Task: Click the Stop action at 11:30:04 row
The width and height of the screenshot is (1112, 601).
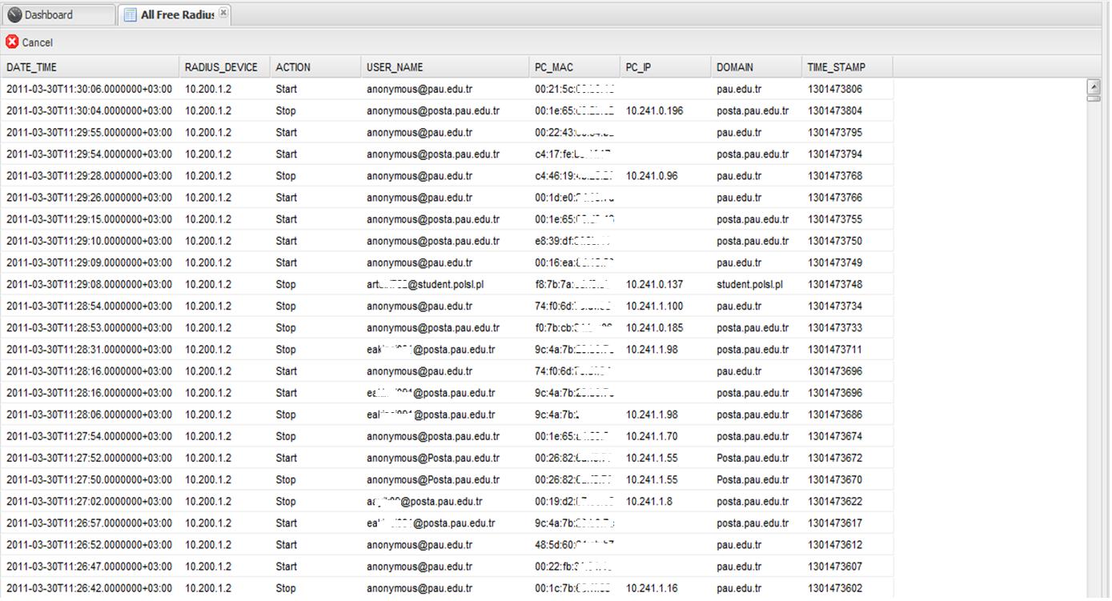Action: (x=286, y=110)
